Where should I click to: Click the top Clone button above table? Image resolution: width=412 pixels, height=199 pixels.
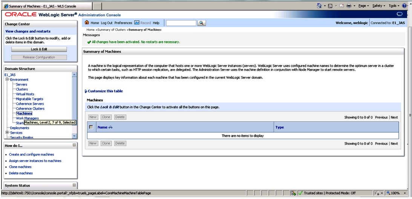[x=106, y=117]
